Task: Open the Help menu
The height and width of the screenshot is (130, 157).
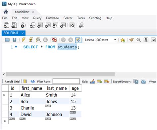Action: pos(109,18)
